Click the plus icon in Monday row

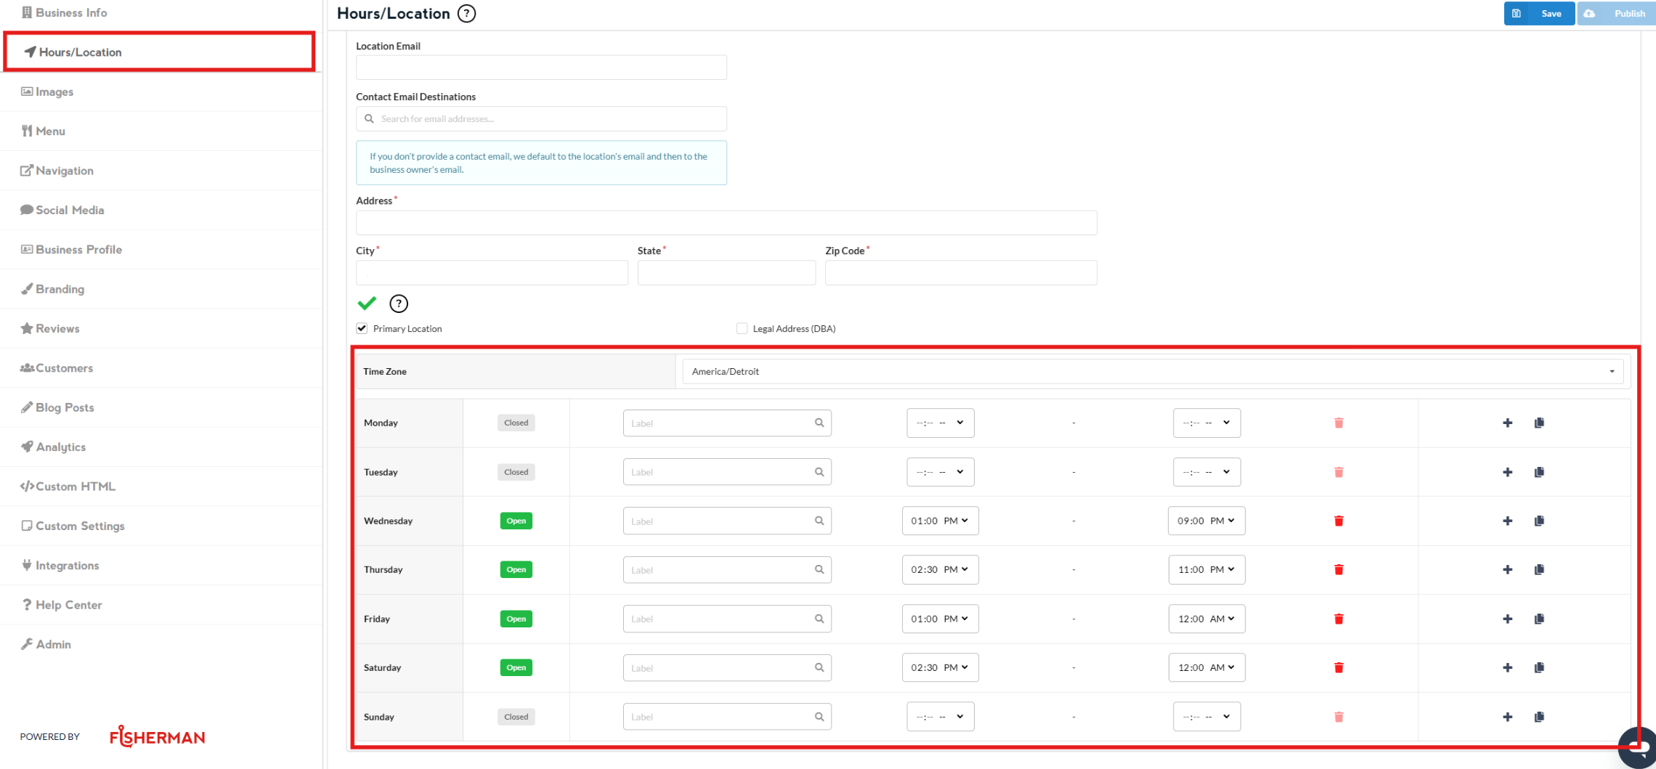coord(1507,423)
